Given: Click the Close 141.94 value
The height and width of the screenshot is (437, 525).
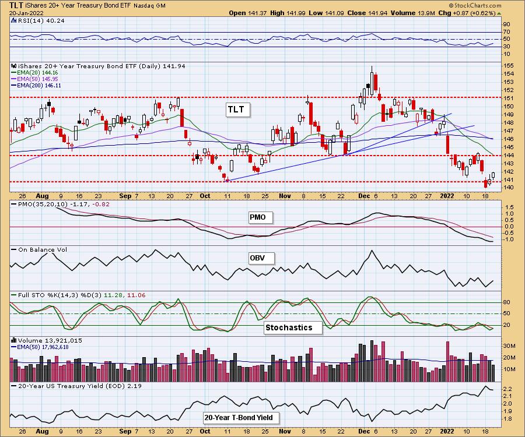Looking at the screenshot, I should 367,13.
